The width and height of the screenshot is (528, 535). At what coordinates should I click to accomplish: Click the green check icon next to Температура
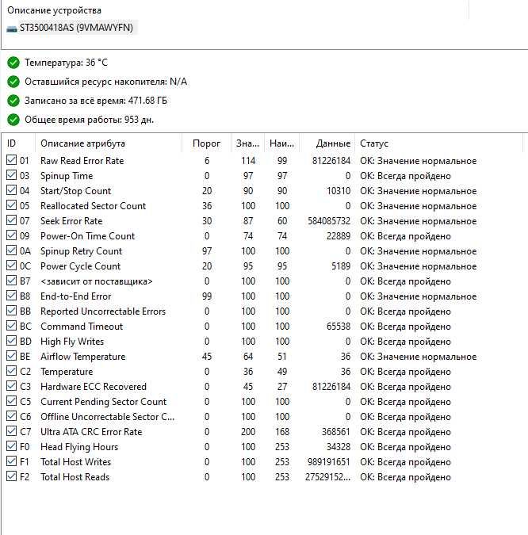point(13,63)
